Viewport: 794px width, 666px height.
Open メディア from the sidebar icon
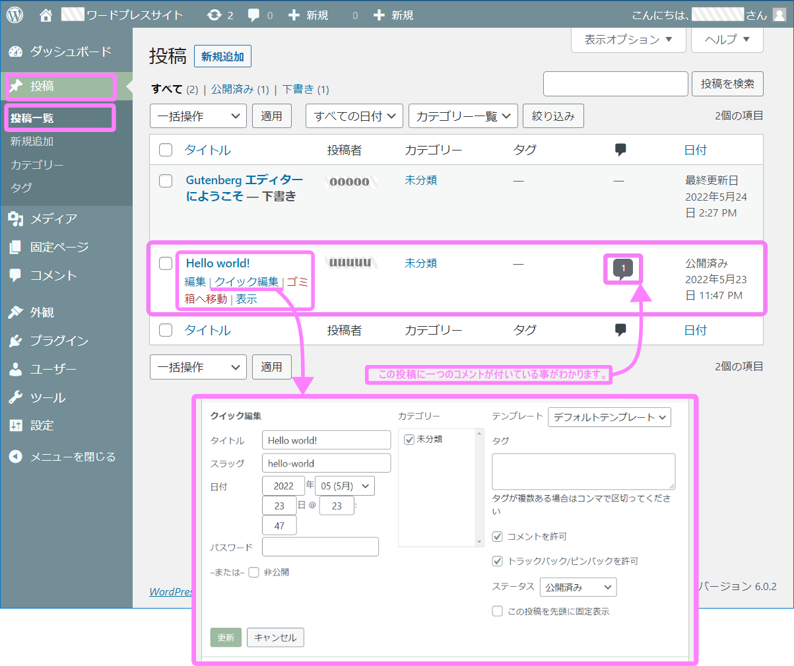(x=15, y=218)
